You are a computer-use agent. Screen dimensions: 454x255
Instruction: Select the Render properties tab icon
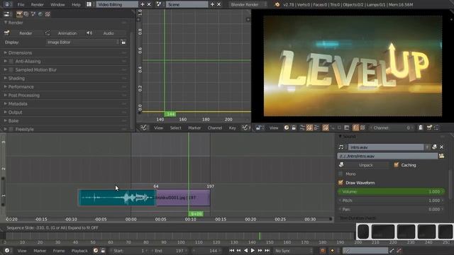(x=19, y=14)
